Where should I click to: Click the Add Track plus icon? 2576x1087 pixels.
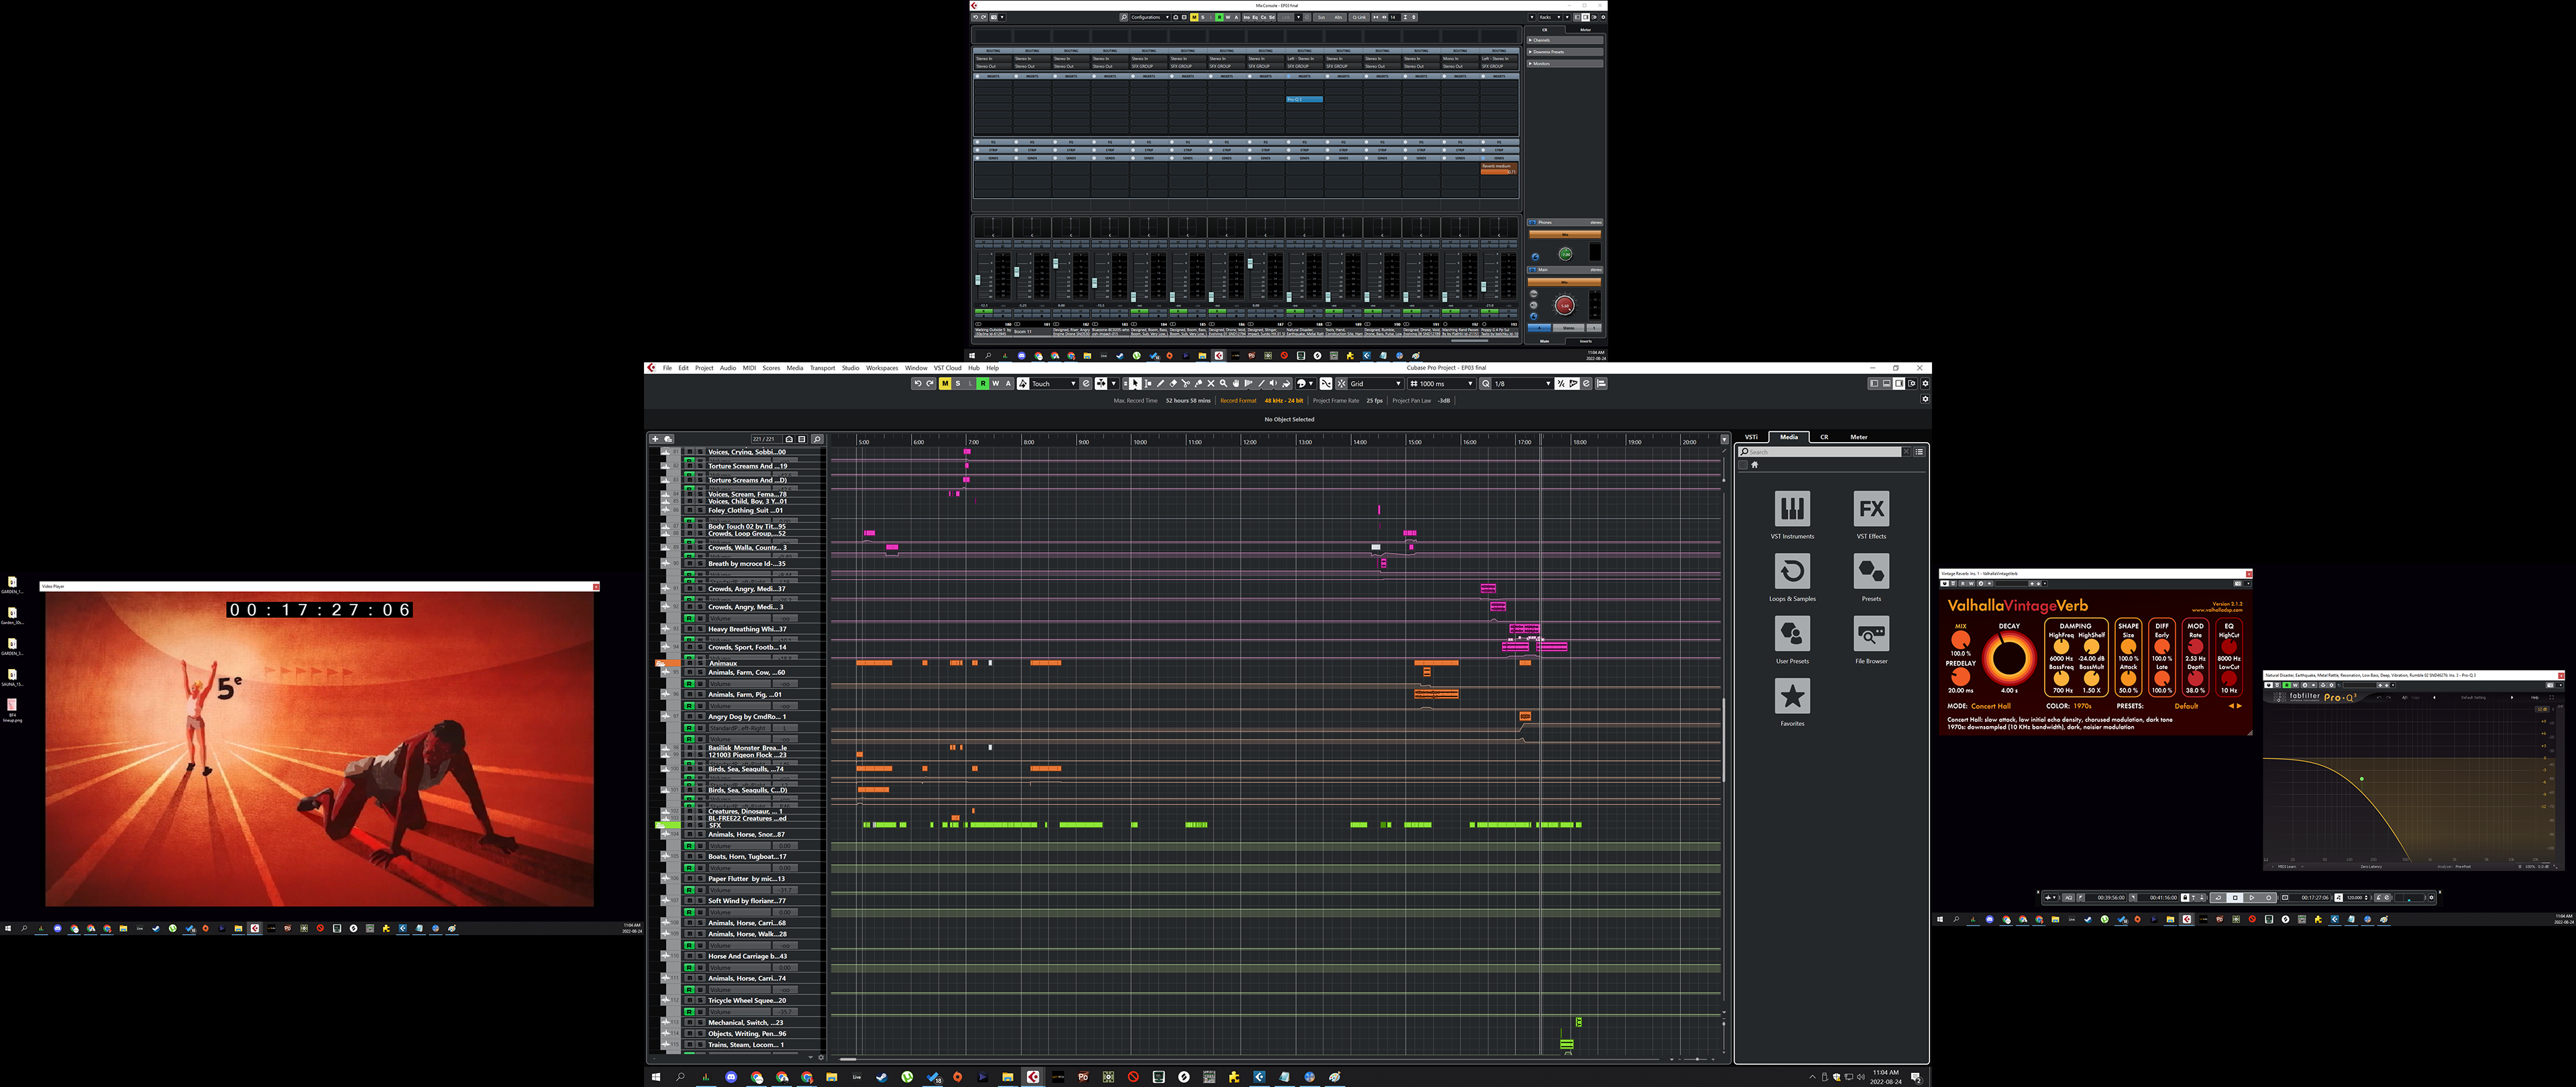pyautogui.click(x=655, y=439)
